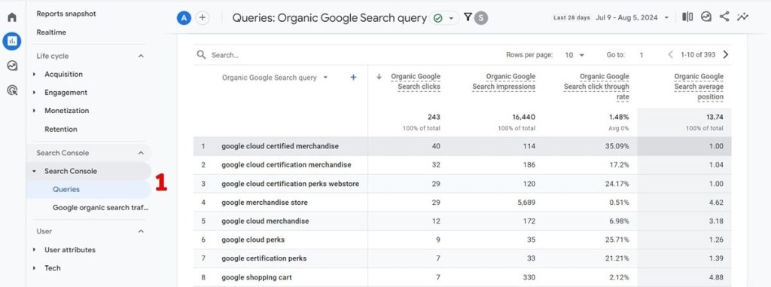This screenshot has width=771, height=287.
Task: Go to the previous page of rows
Action: coord(670,55)
